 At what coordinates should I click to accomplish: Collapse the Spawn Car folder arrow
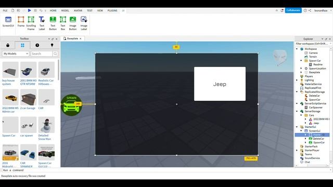(301, 61)
